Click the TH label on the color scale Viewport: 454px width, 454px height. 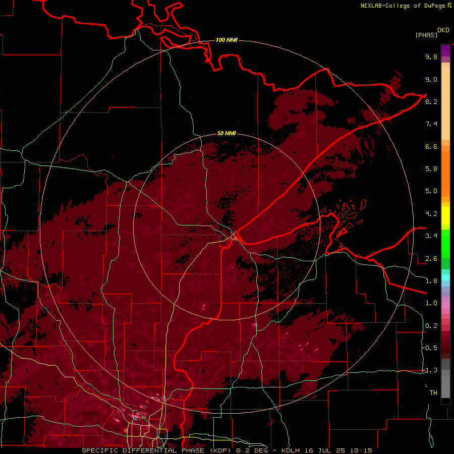click(433, 393)
